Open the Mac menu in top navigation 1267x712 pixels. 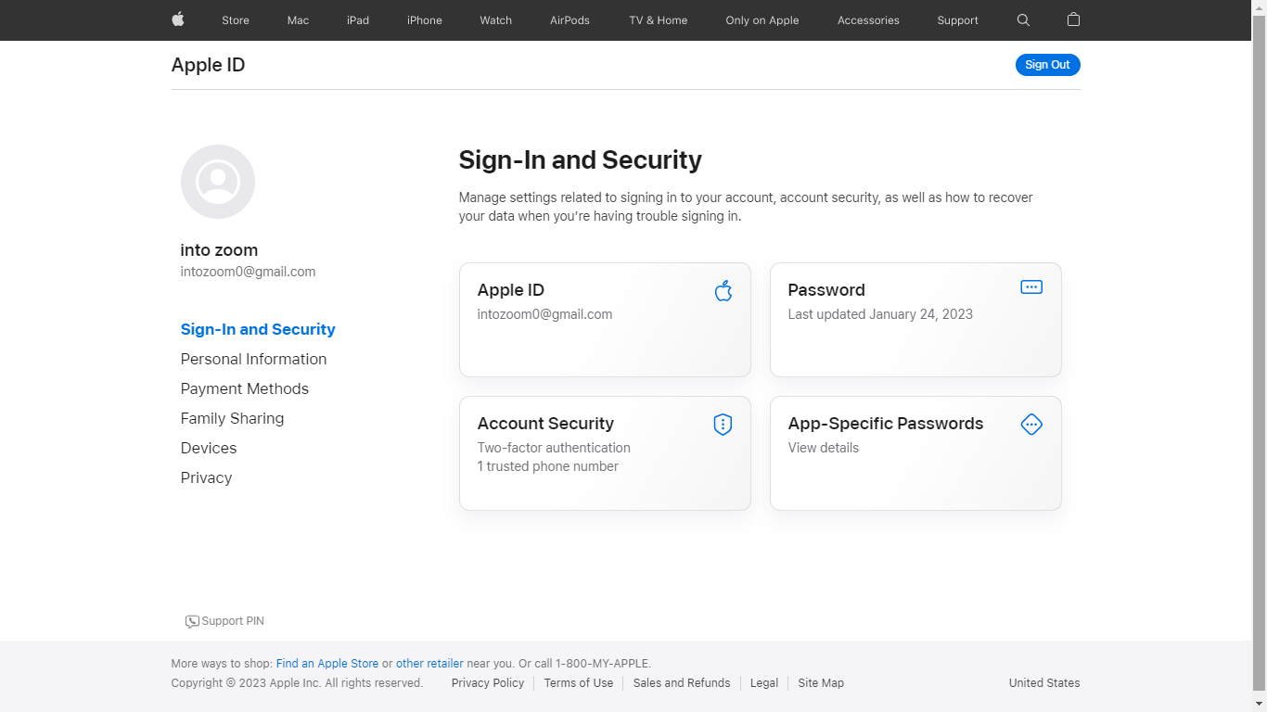[x=298, y=20]
